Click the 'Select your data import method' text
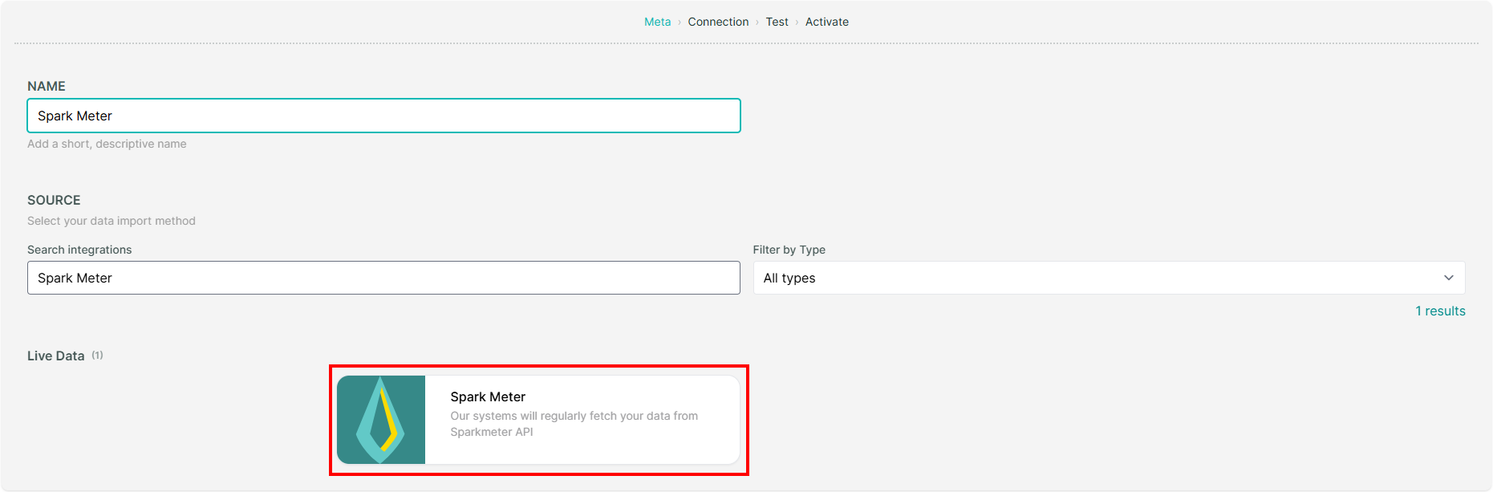 [x=112, y=221]
